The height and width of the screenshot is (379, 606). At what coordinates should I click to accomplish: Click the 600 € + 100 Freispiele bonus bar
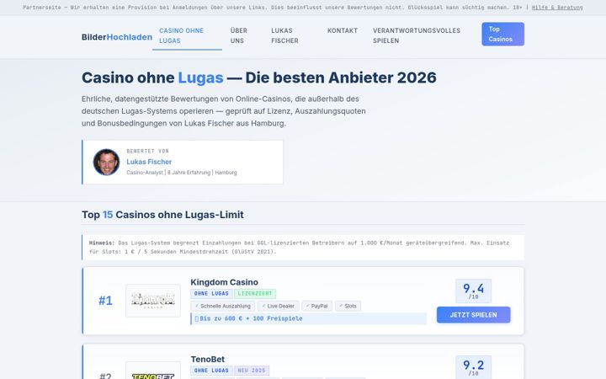point(308,318)
